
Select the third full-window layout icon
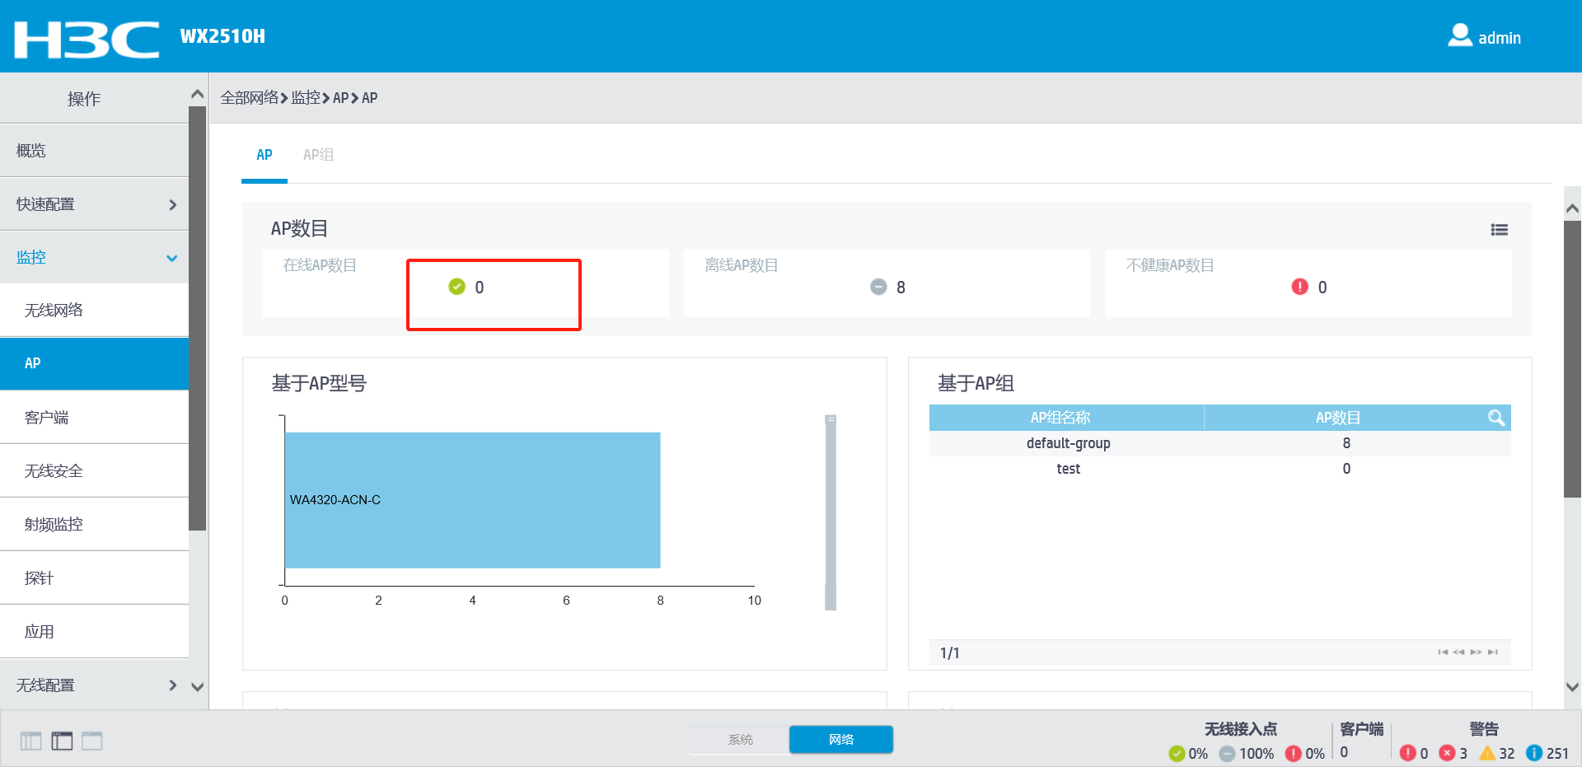coord(92,741)
